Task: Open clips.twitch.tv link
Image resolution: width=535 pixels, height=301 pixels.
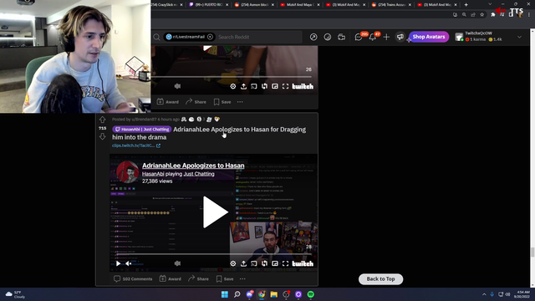Action: 136,145
